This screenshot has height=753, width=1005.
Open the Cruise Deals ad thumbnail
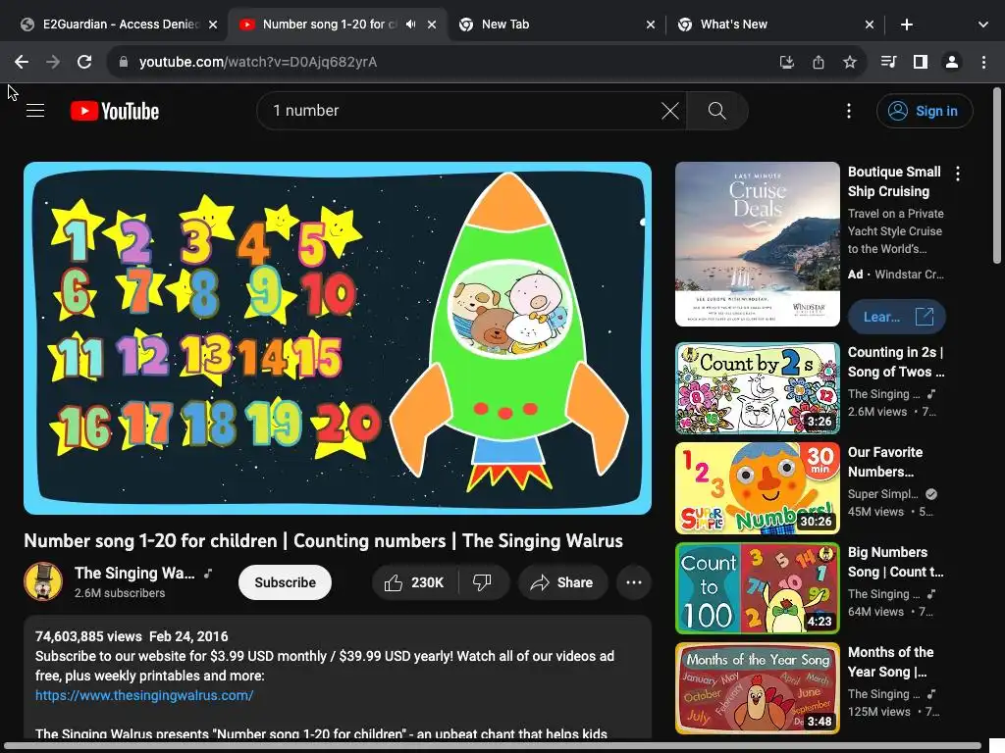pos(758,244)
